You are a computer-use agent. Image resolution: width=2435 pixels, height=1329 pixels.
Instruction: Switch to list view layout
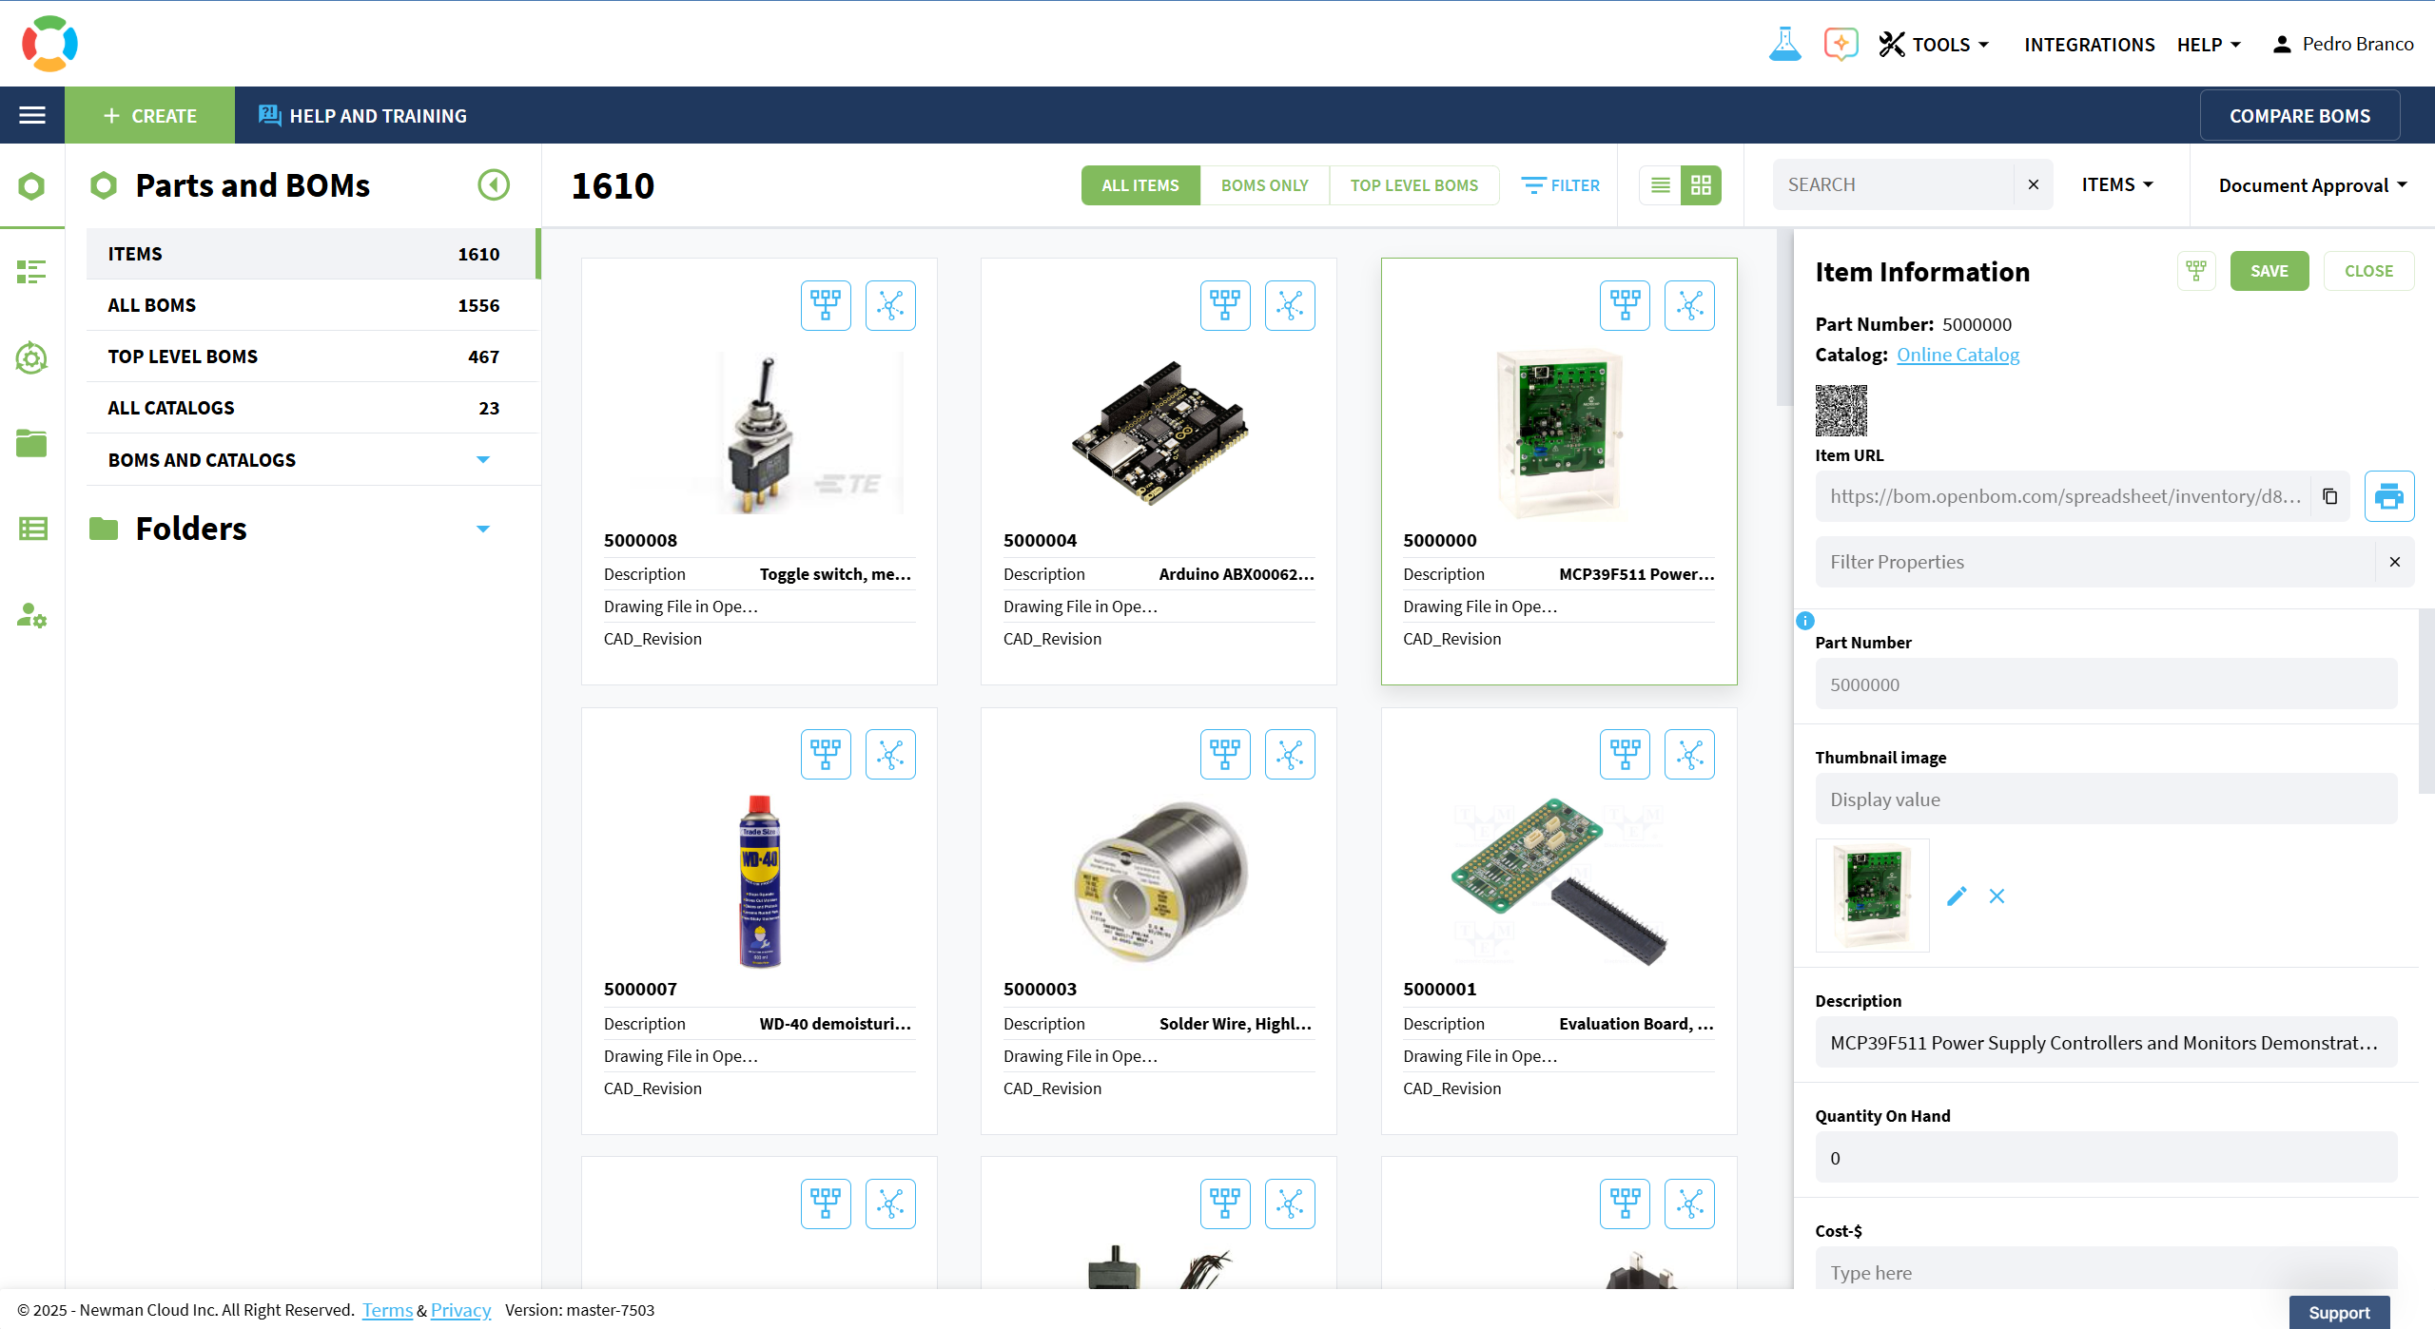(1660, 185)
